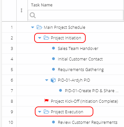Click the Task Name column header
Image resolution: width=124 pixels, height=127 pixels.
click(42, 5)
